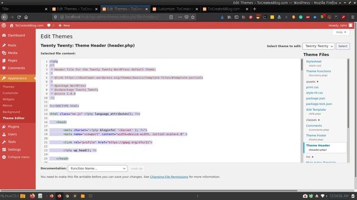Click the code editor vertical scrollbar
This screenshot has width=357, height=200.
coord(302,64)
